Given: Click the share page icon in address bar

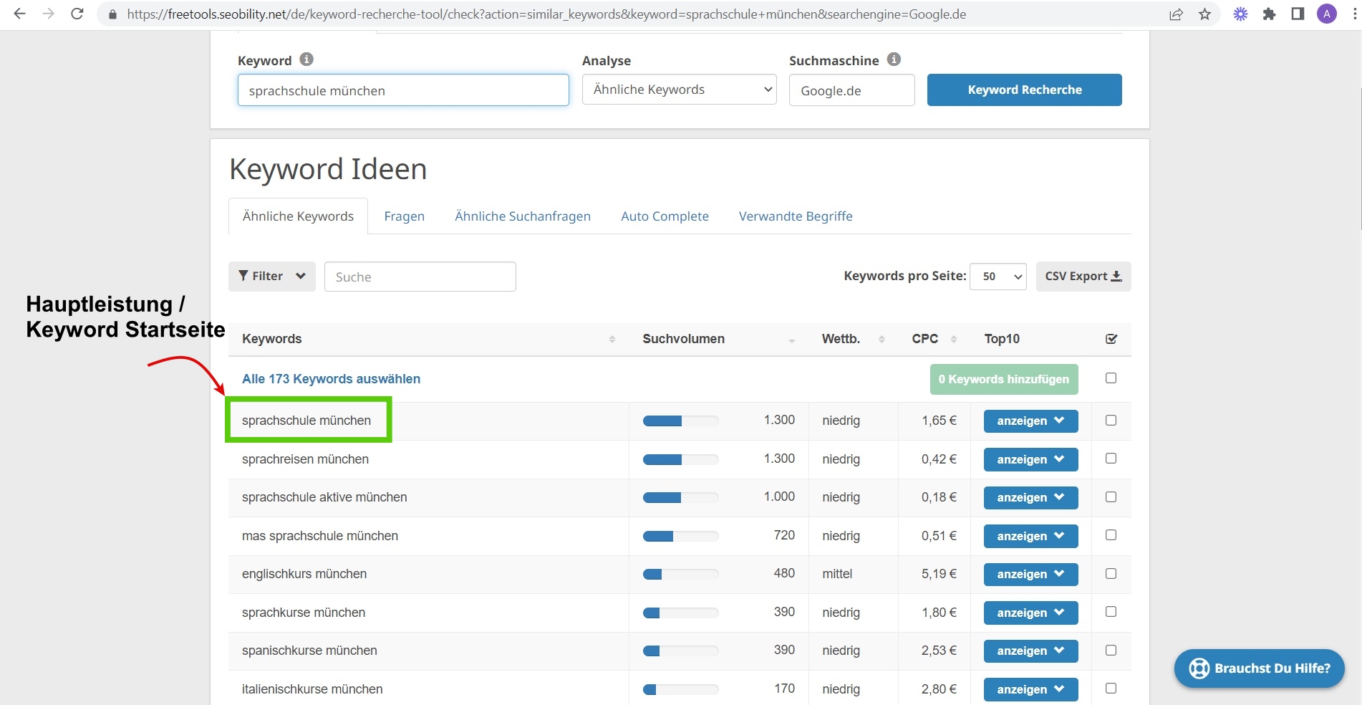Looking at the screenshot, I should tap(1176, 14).
